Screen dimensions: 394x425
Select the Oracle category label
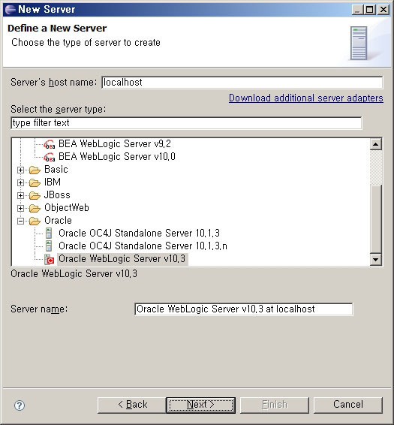[x=58, y=220]
